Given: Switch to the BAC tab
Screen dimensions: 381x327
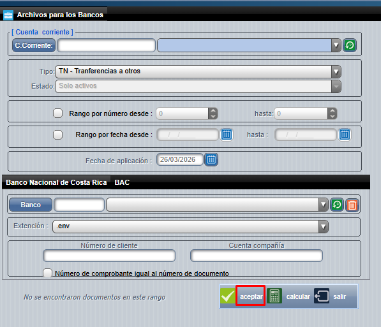Looking at the screenshot, I should click(x=122, y=182).
